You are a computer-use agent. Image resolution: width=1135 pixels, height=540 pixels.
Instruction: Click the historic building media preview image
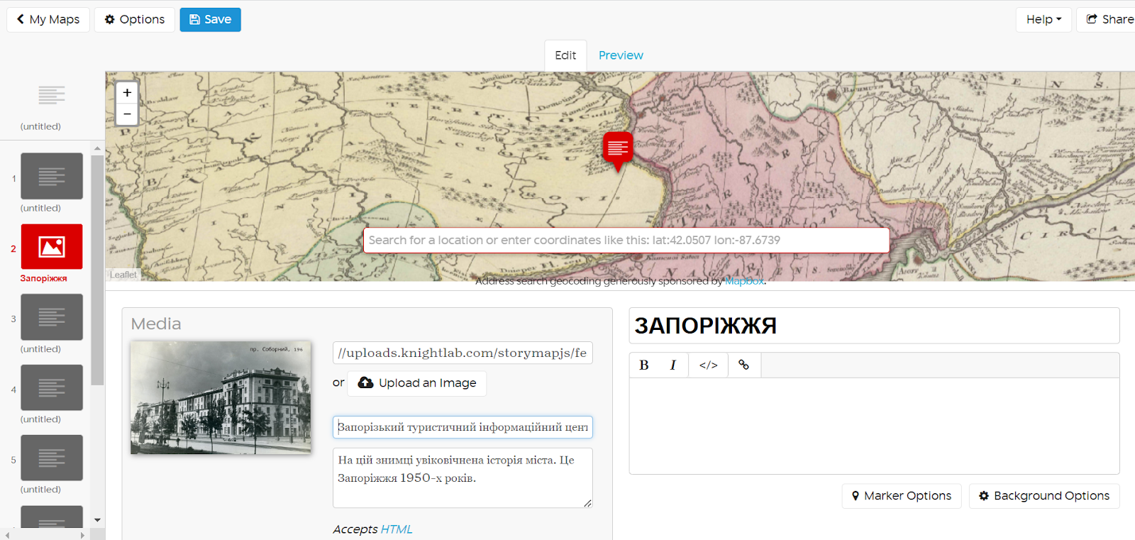[x=221, y=397]
